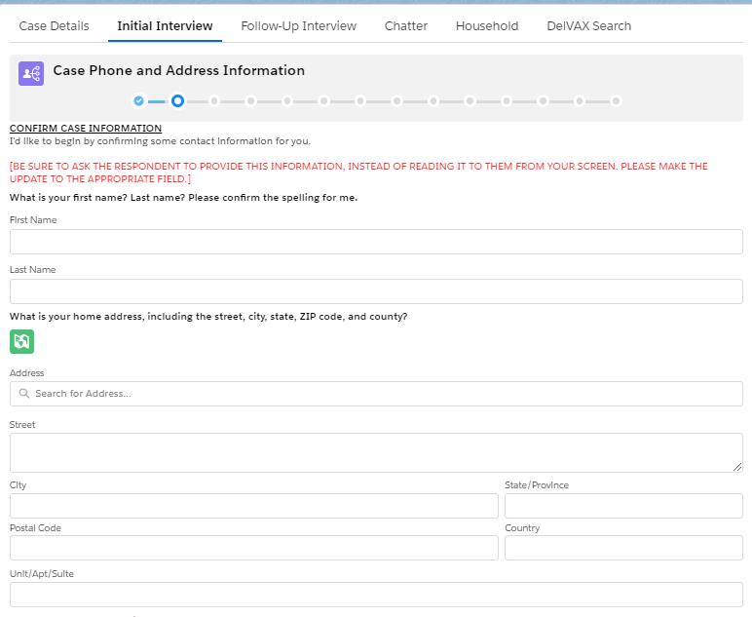Switch to the Follow-Up Interview tab
Image resolution: width=752 pixels, height=617 pixels.
pyautogui.click(x=298, y=26)
